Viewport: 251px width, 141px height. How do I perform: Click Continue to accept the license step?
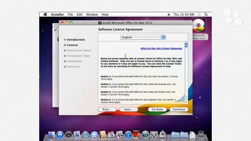pos(179,109)
